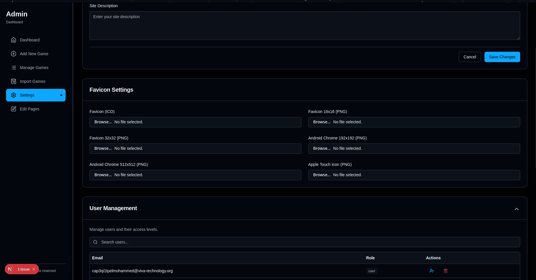Collapse the User Management section

click(516, 209)
